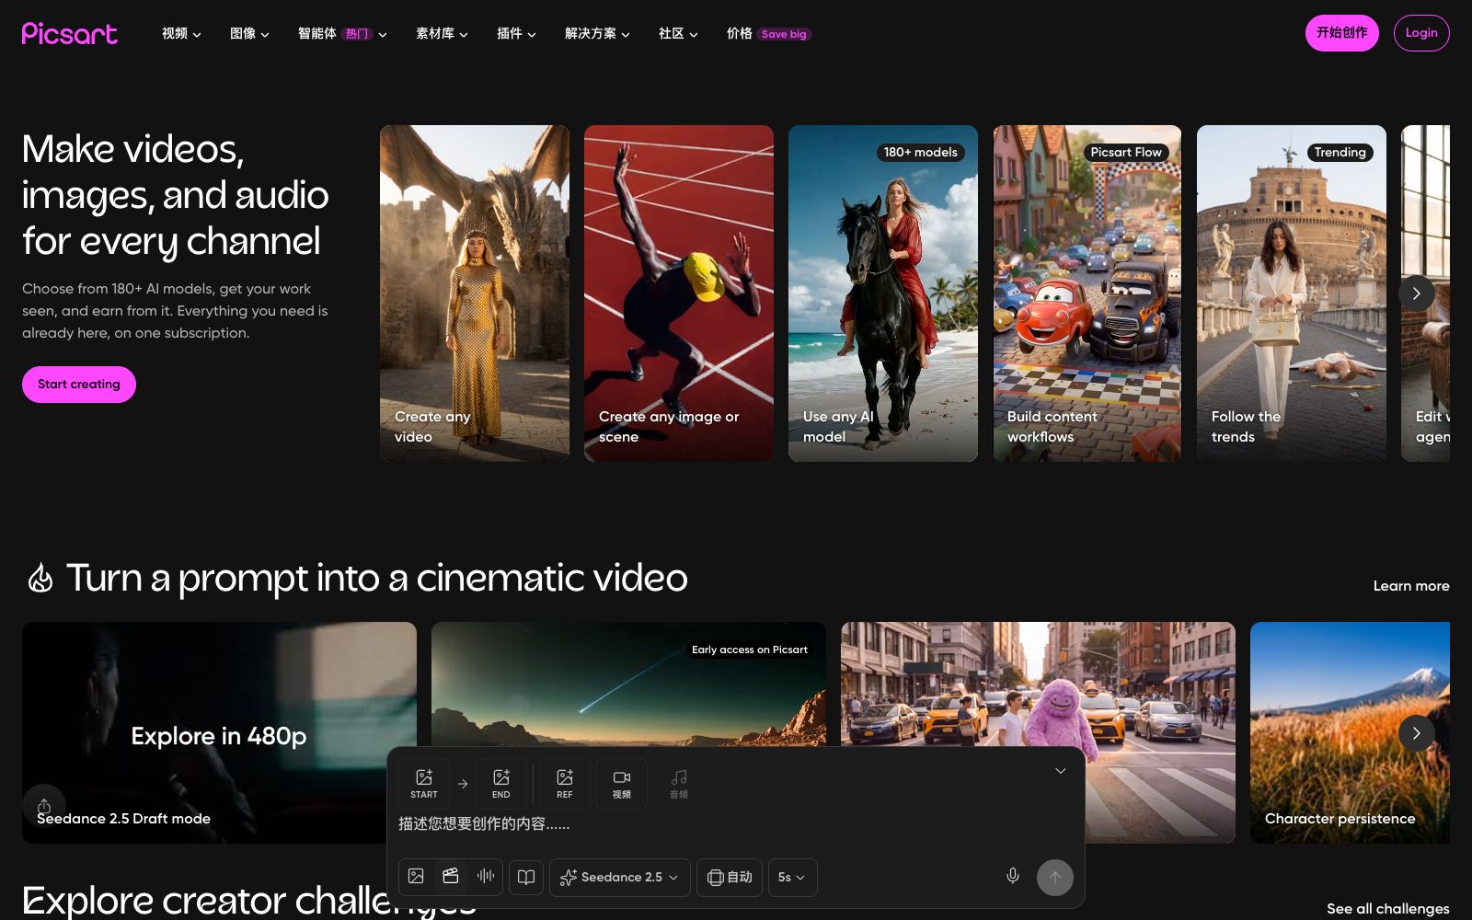Image resolution: width=1472 pixels, height=920 pixels.
Task: Open the 素材库 menu
Action: [442, 34]
